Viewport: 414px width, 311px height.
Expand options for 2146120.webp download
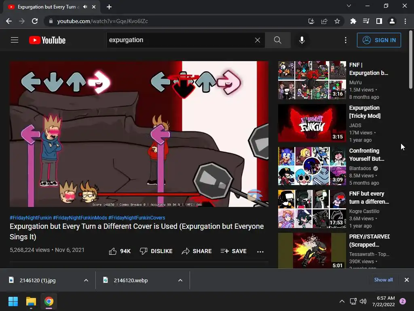(x=180, y=280)
